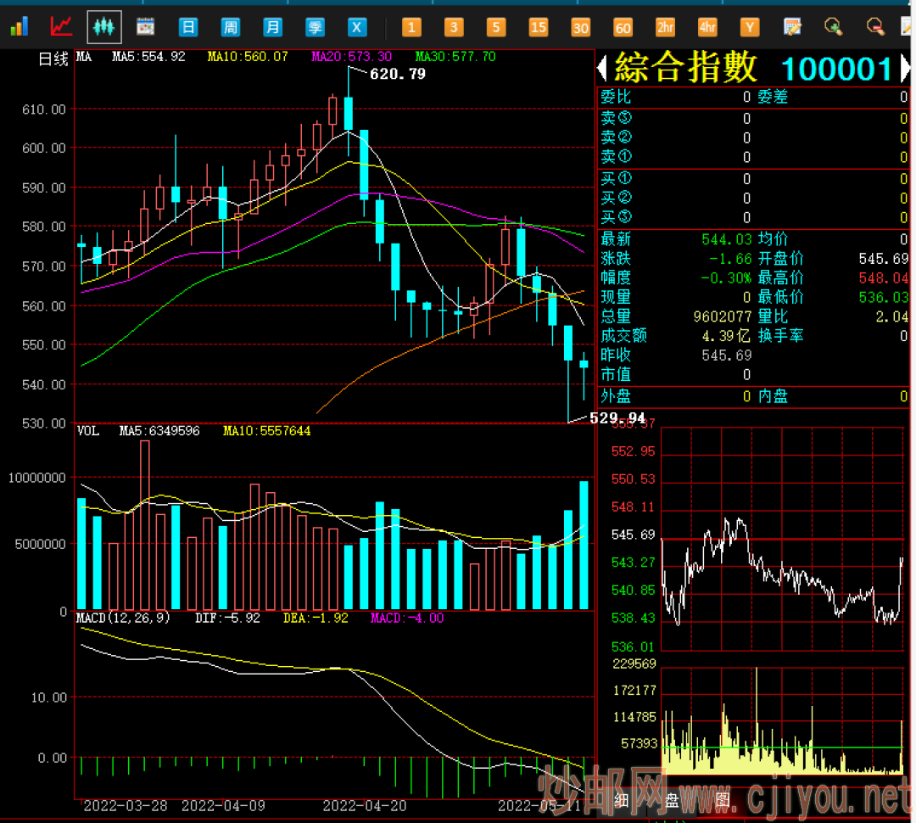Open the 盘 tab below intraday chart

coord(672,799)
